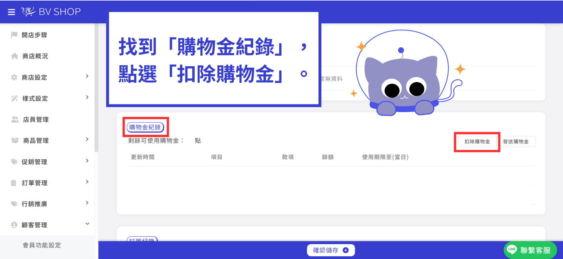
Task: Expand the 促銷管理 submenu arrow
Action: click(x=87, y=161)
